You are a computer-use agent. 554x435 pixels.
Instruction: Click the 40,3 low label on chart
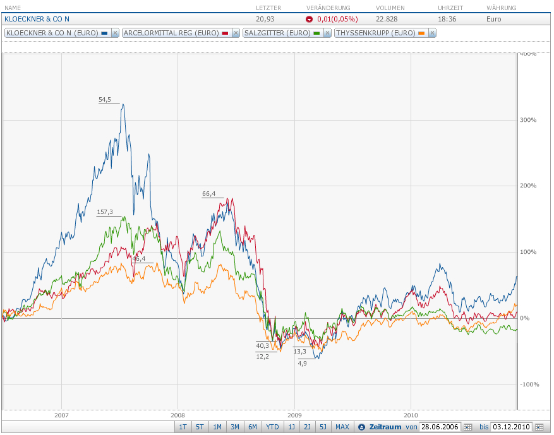(263, 346)
